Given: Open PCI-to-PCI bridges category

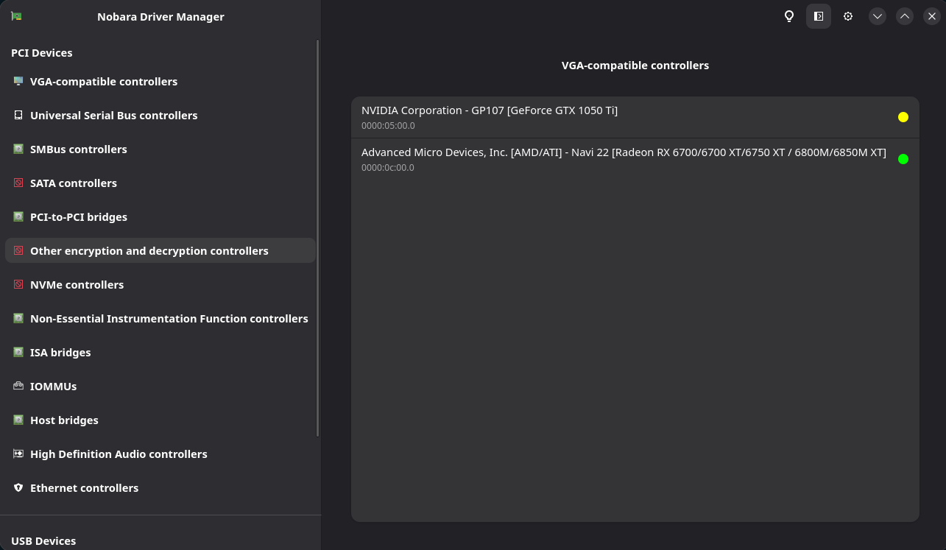Looking at the screenshot, I should click(79, 217).
